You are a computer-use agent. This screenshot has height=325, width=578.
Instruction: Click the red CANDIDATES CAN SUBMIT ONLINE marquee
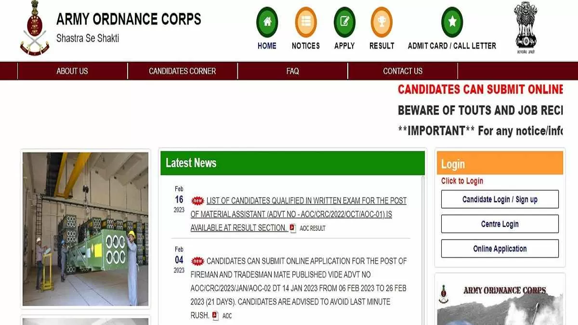(x=480, y=89)
